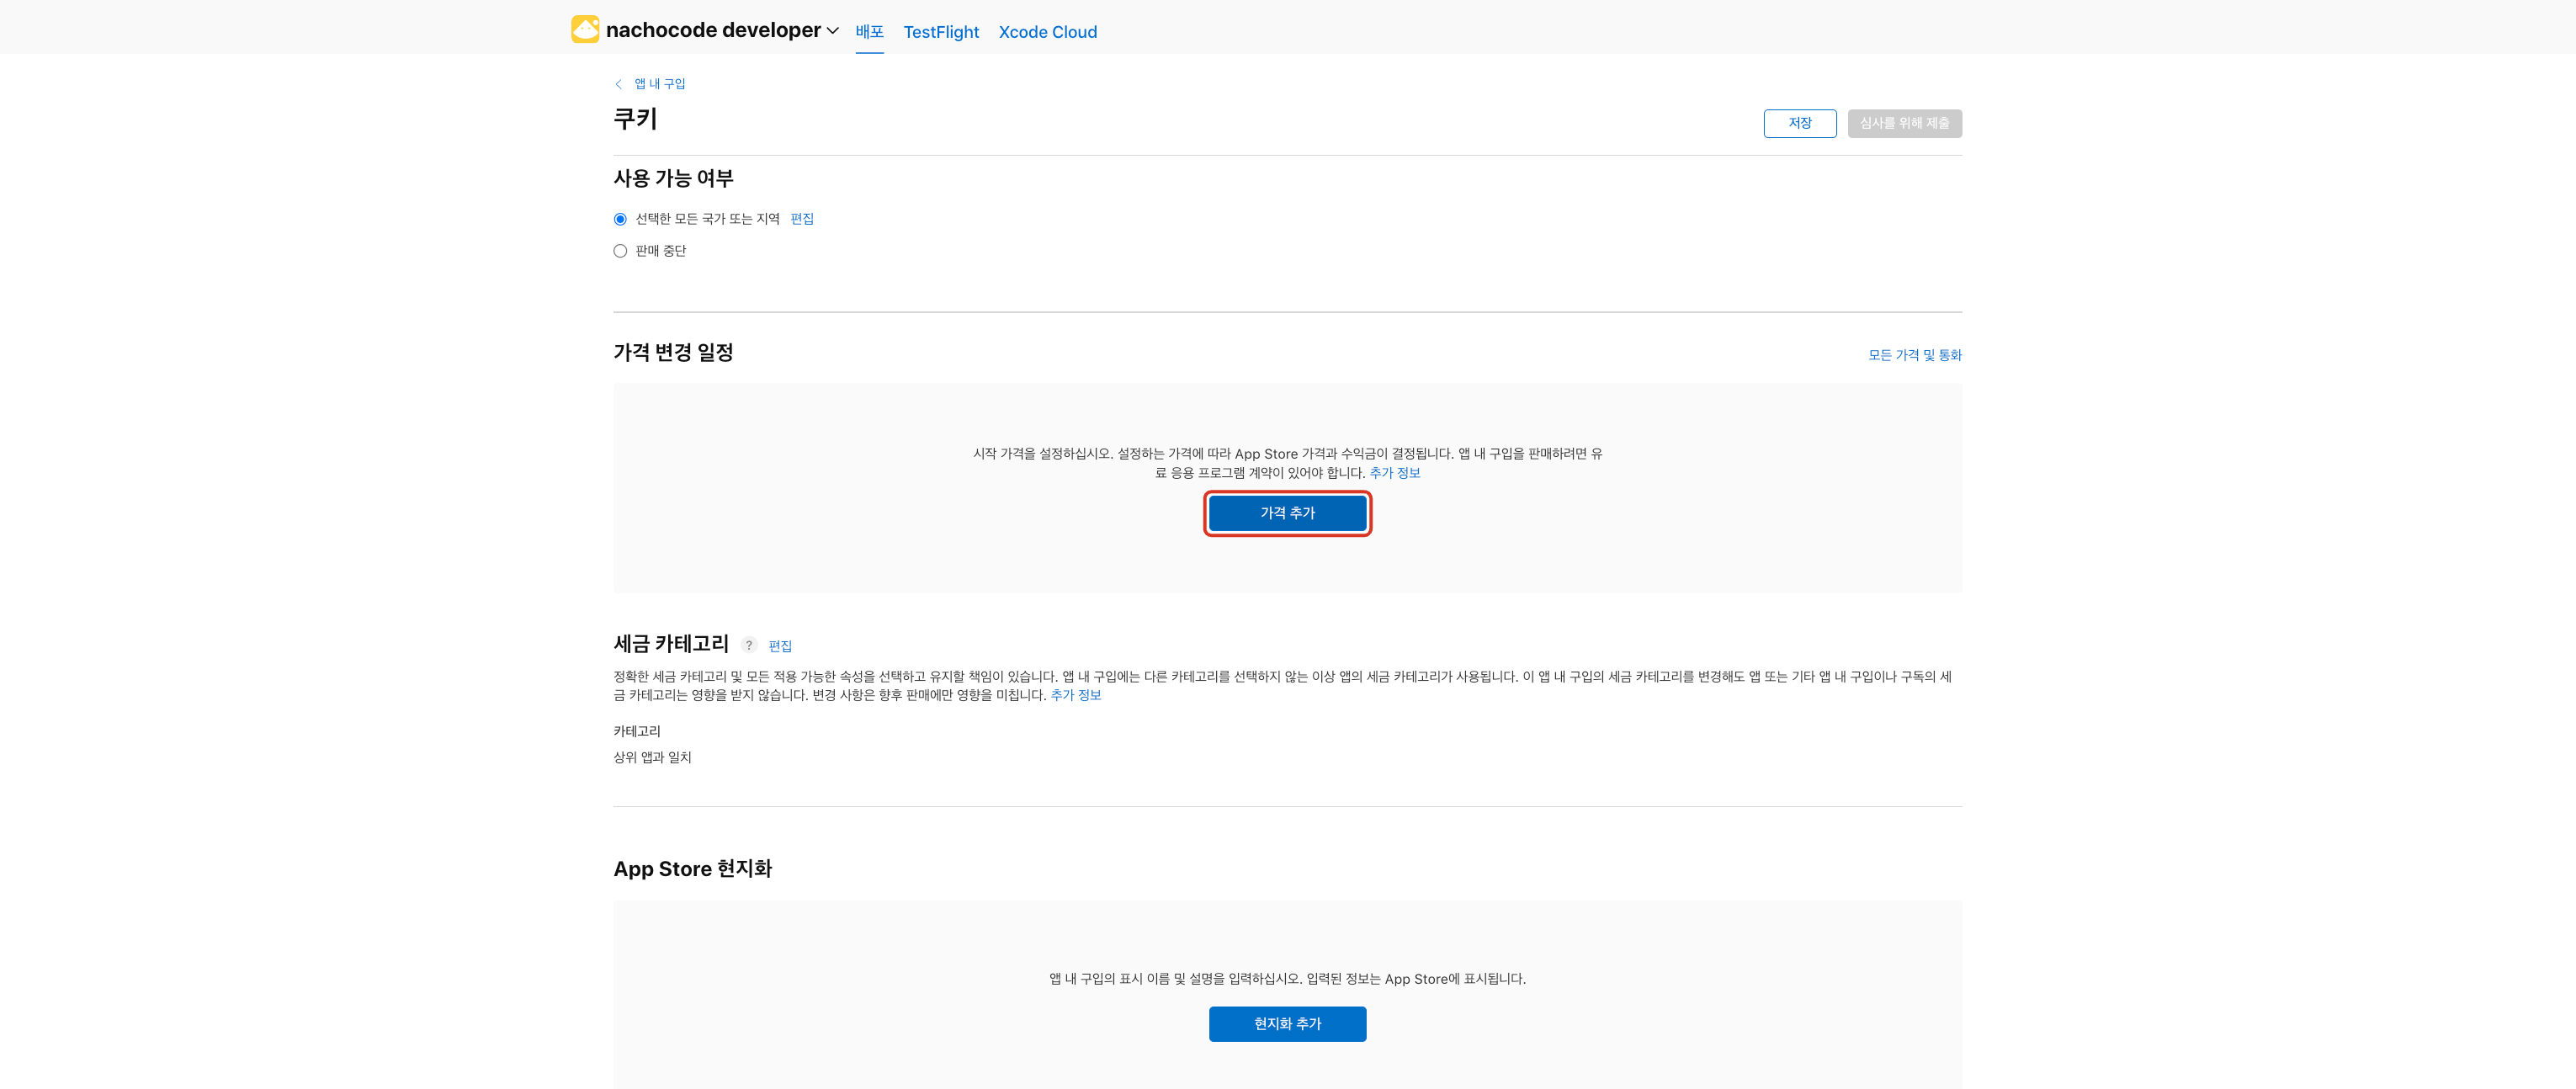
Task: Click the 가격 추가 button
Action: point(1287,513)
